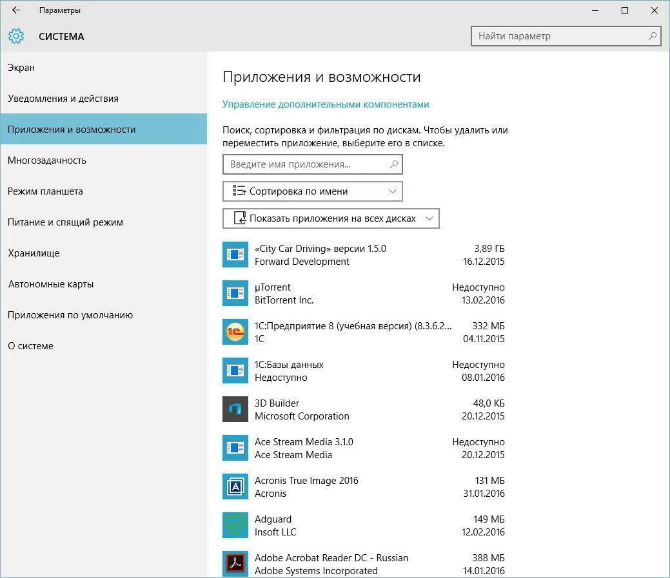Click the publisher BitTorrent Inc.
This screenshot has width=670, height=578.
tap(284, 300)
